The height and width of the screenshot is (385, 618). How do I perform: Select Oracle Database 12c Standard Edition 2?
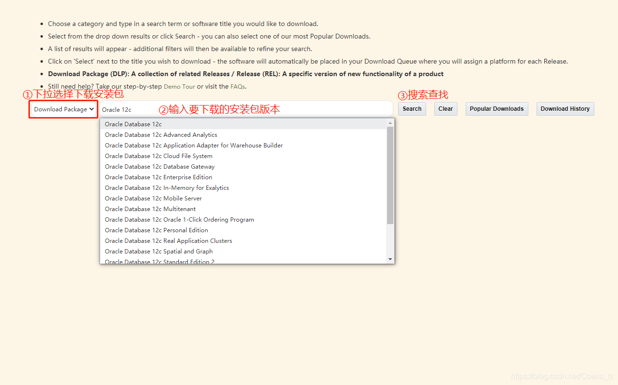click(x=243, y=261)
